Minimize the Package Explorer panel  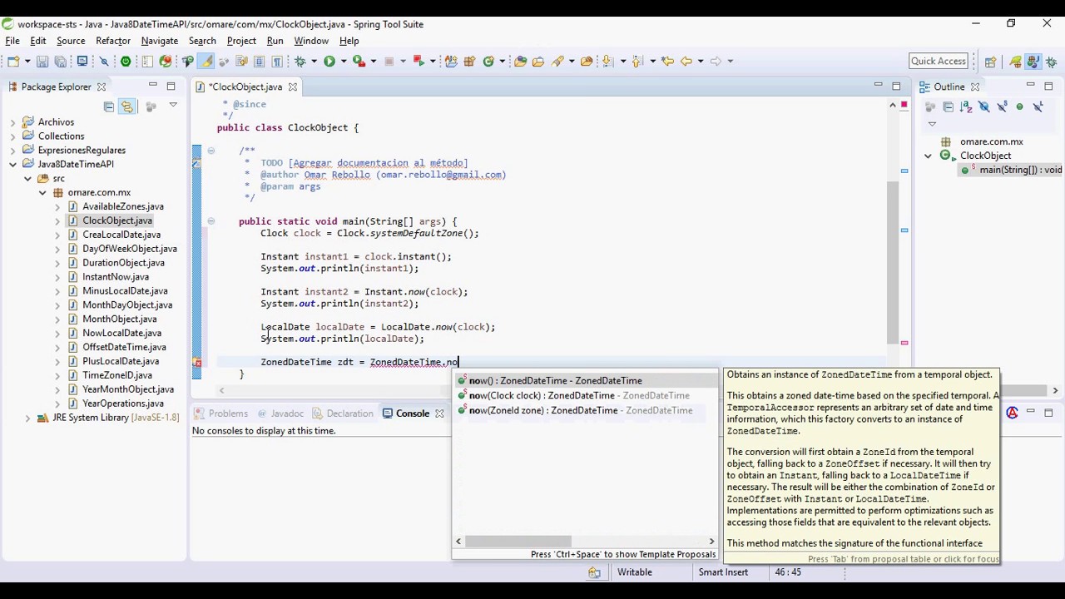[x=152, y=87]
